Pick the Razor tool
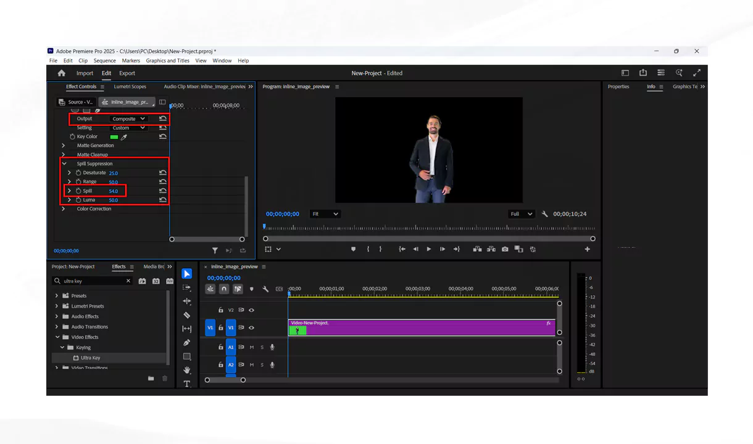The width and height of the screenshot is (753, 444). point(187,315)
